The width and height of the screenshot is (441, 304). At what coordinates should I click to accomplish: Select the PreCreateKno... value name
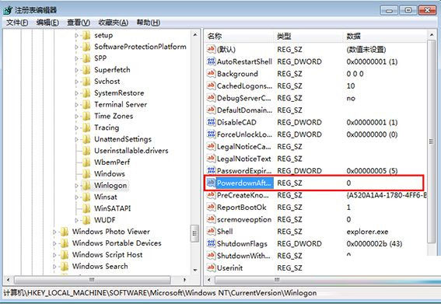point(243,195)
